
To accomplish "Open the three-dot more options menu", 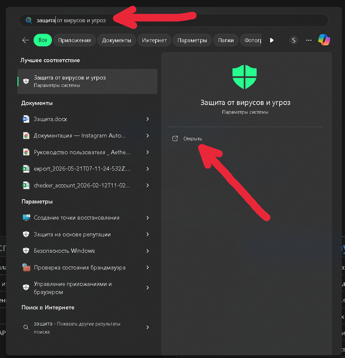I will pyautogui.click(x=309, y=40).
